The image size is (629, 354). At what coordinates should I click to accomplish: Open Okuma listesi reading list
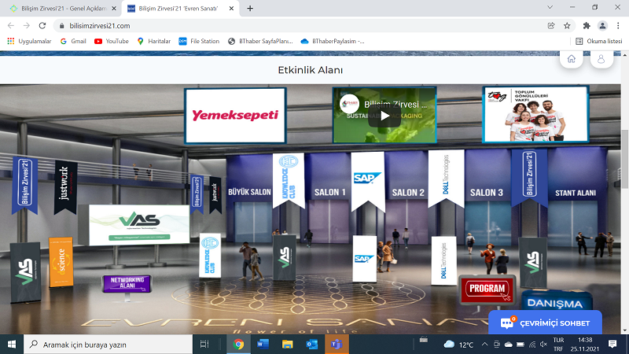pyautogui.click(x=599, y=41)
